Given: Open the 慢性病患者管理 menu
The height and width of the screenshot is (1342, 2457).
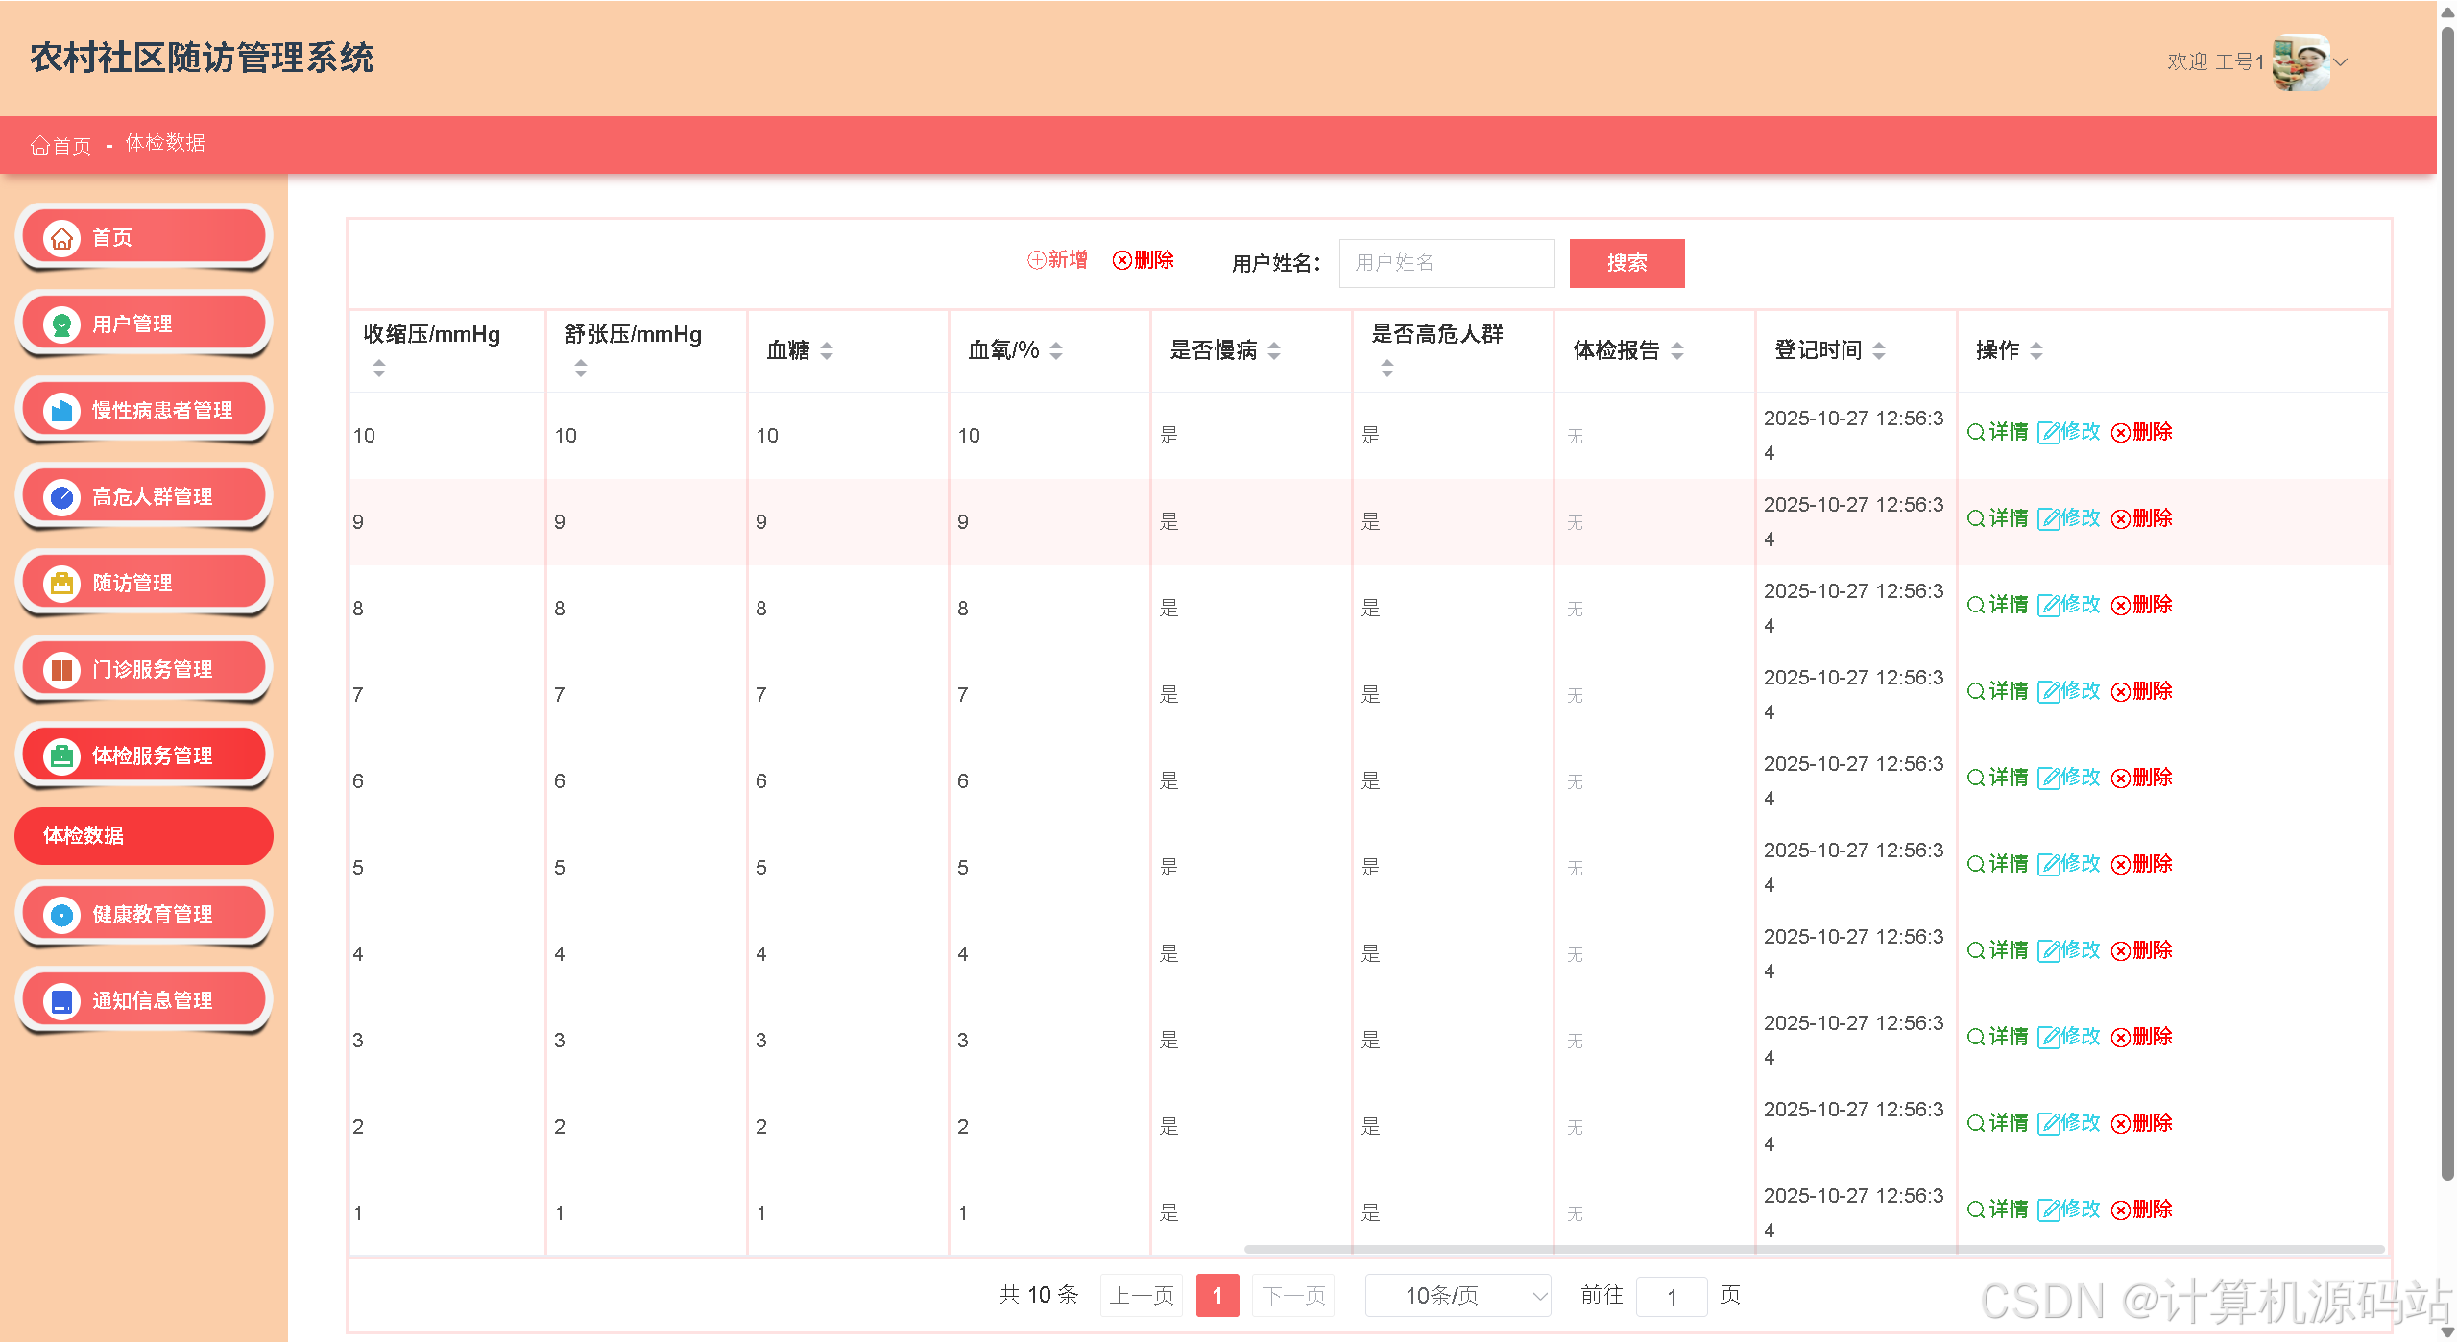Looking at the screenshot, I should click(x=144, y=410).
